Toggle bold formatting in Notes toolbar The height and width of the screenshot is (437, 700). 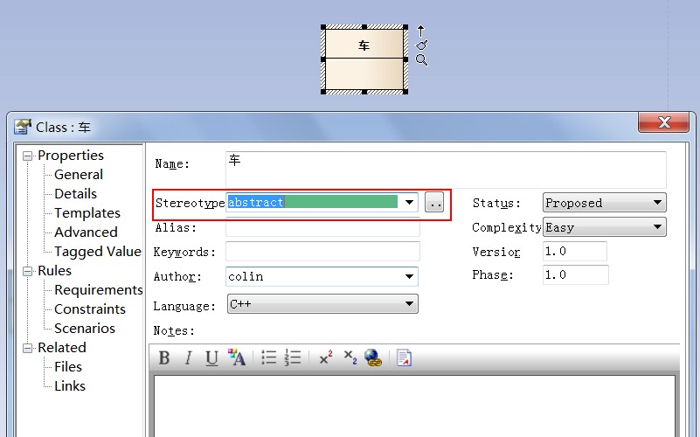[x=164, y=357]
